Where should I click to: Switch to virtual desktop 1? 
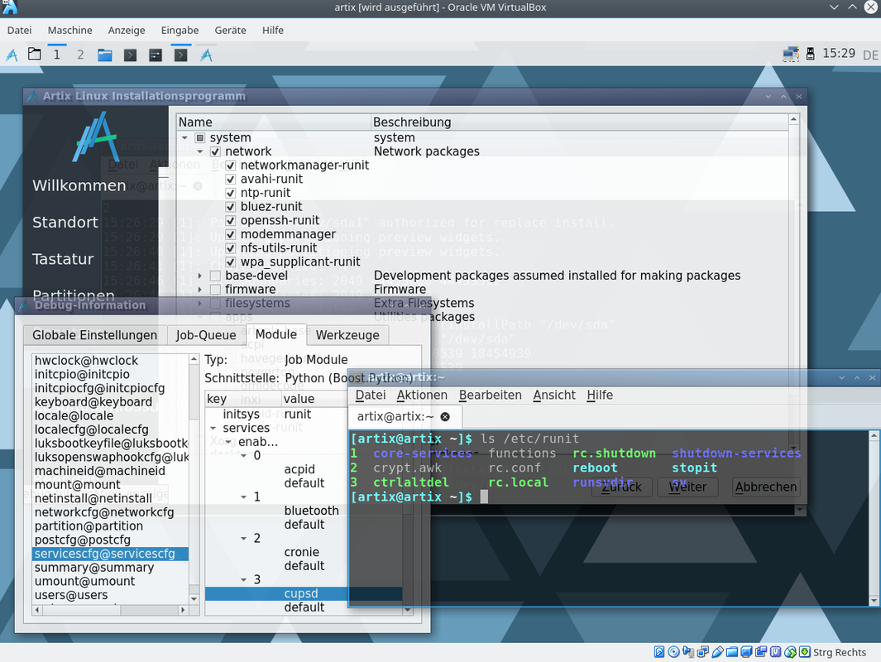pos(57,55)
